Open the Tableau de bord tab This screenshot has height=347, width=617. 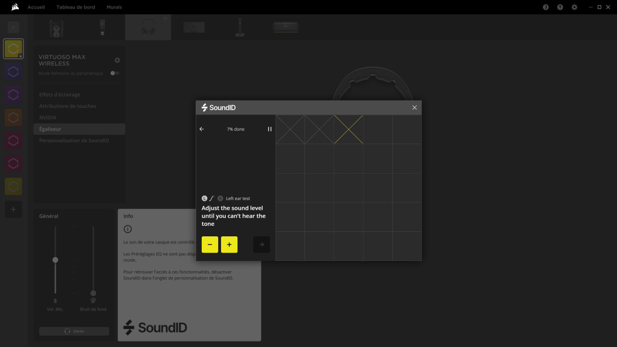tap(75, 7)
